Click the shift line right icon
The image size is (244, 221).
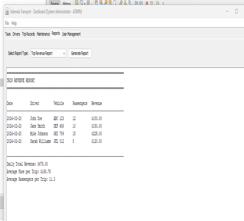coord(141,3)
